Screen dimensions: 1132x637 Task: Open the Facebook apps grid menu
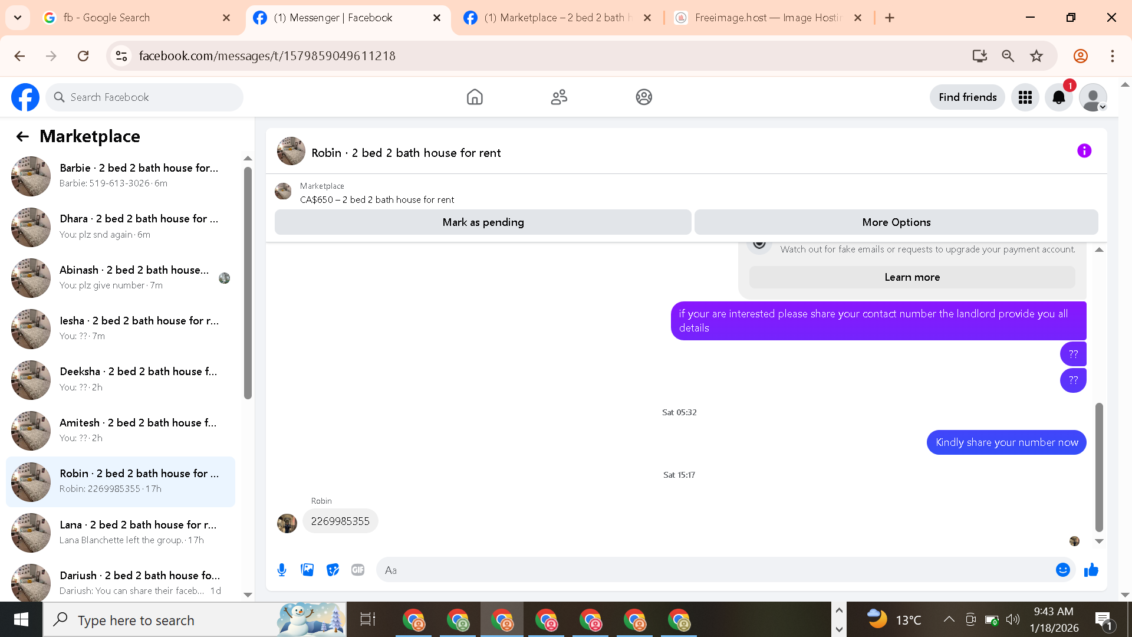tap(1025, 97)
